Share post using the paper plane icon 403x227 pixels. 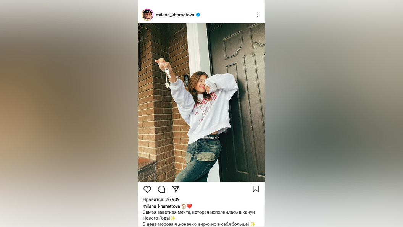click(x=176, y=189)
